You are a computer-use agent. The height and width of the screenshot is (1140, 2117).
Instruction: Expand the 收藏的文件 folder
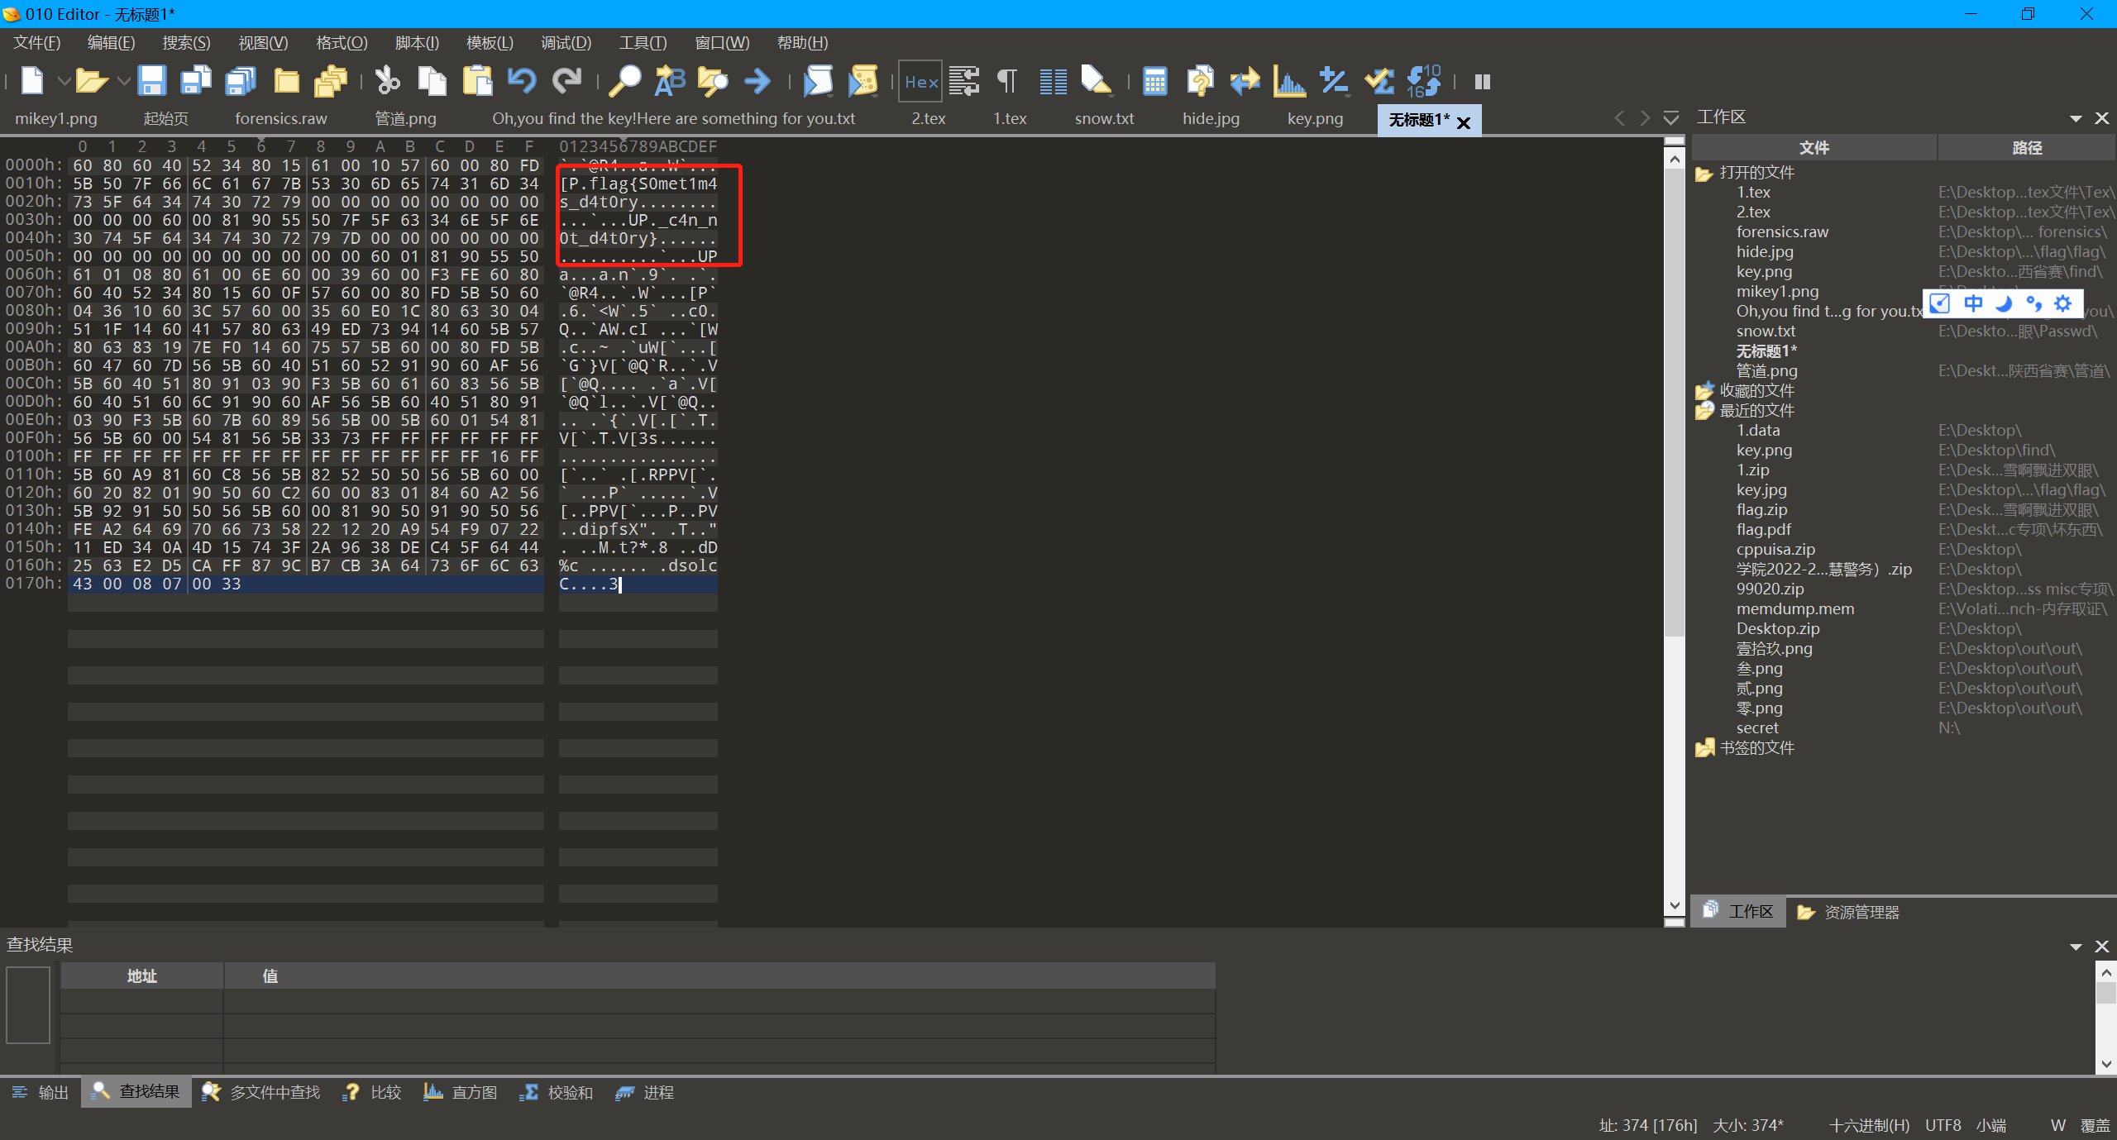click(1704, 390)
